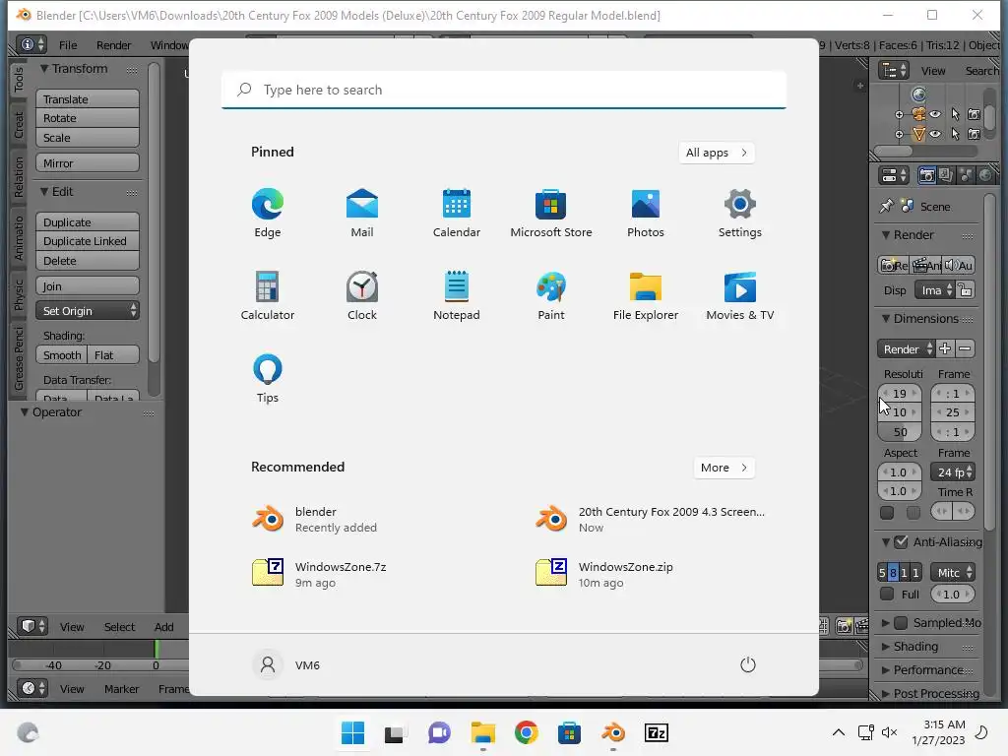
Task: Open the Edge browser from pinned apps
Action: coord(268,214)
